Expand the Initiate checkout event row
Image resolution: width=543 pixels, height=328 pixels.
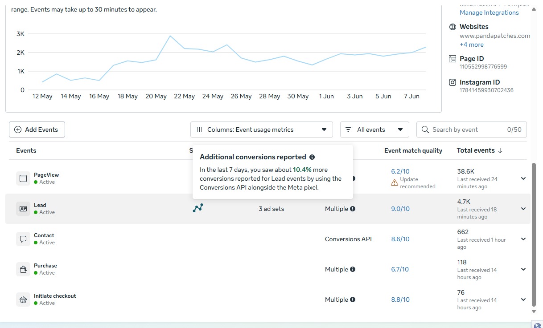pos(523,300)
